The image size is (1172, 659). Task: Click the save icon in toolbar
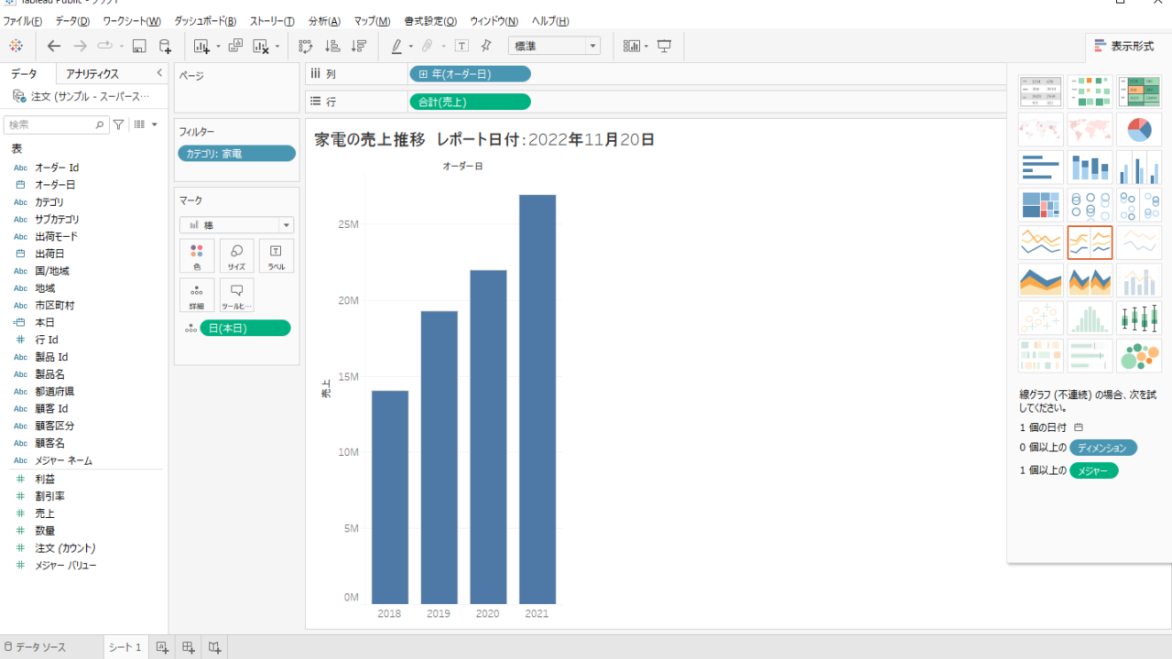[139, 46]
